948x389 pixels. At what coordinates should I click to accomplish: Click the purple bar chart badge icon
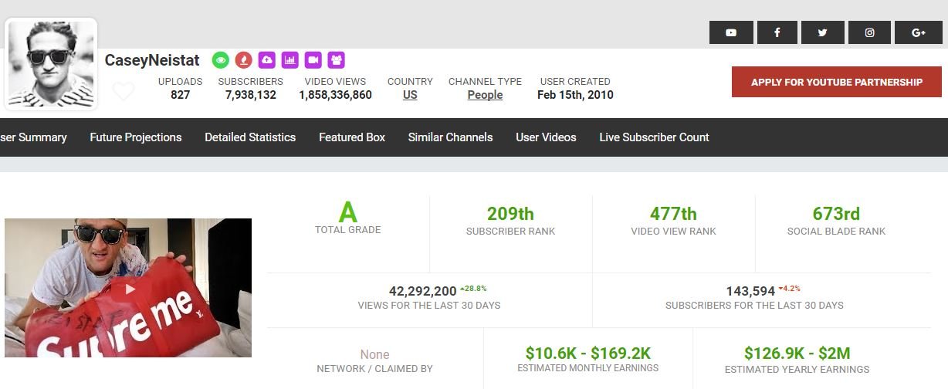289,59
